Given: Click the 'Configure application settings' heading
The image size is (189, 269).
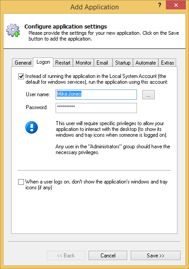Looking at the screenshot, I should (x=66, y=27).
